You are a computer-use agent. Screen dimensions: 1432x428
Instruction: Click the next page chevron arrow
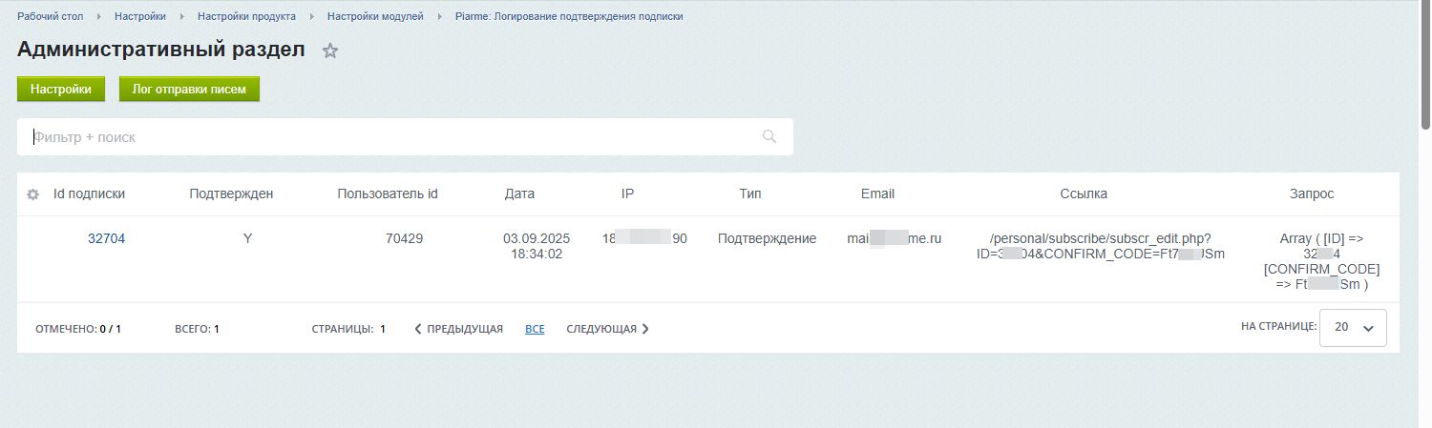[645, 329]
